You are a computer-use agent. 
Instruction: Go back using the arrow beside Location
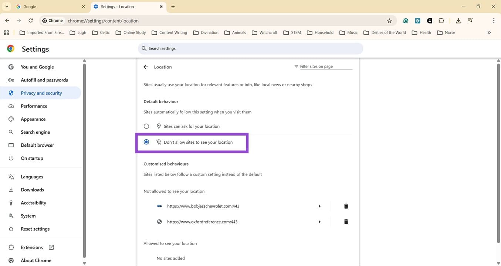point(145,67)
